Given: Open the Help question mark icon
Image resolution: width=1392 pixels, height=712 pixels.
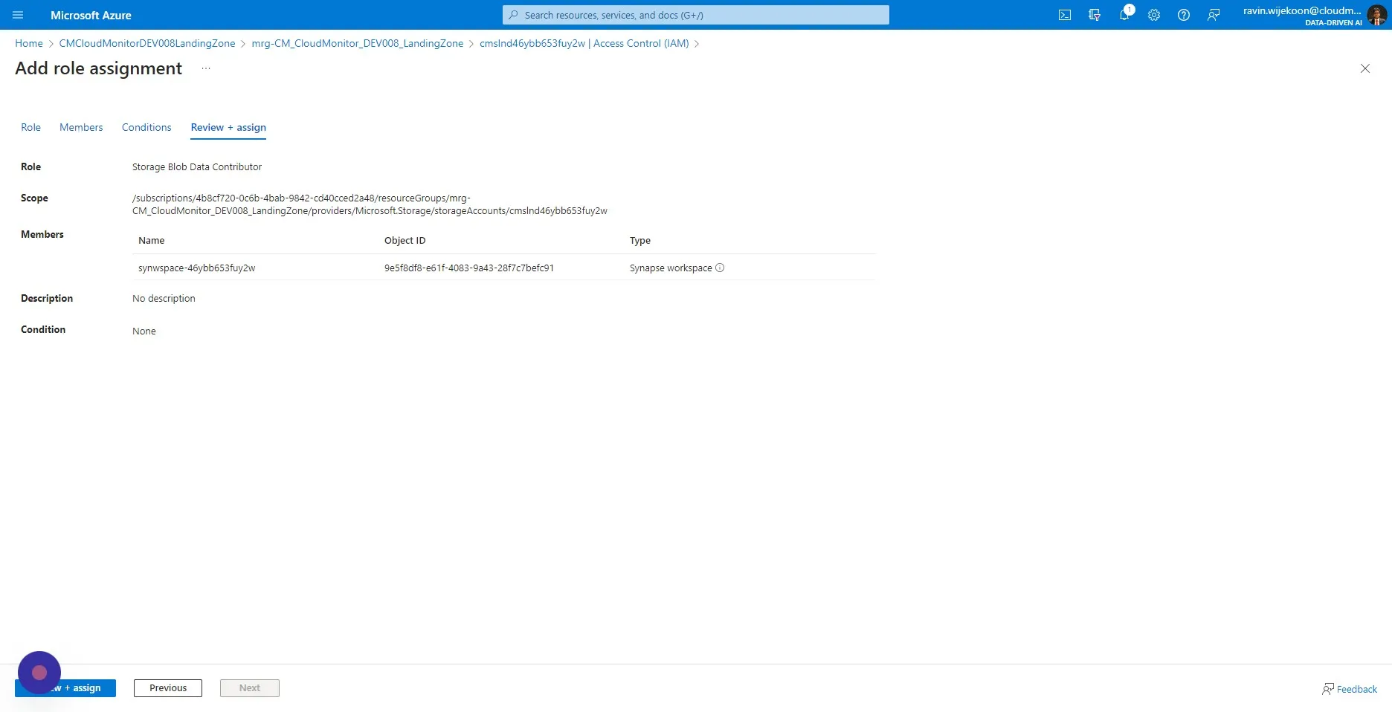Looking at the screenshot, I should 1184,15.
